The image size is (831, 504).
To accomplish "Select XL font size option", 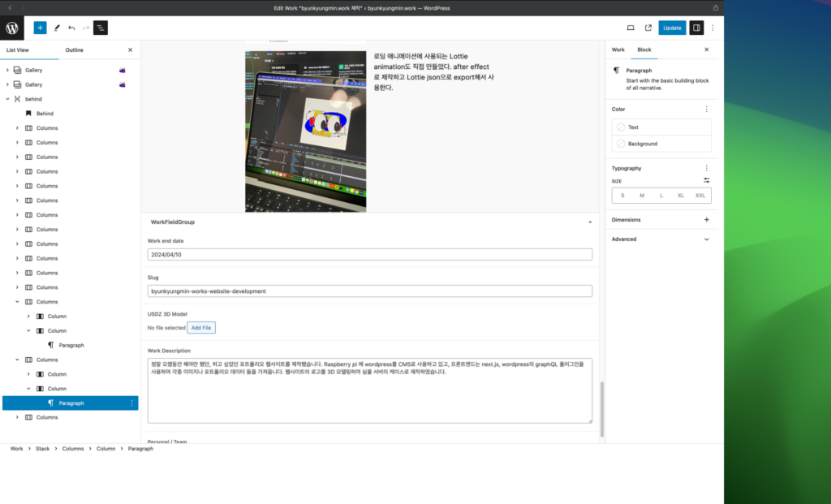I will [681, 196].
